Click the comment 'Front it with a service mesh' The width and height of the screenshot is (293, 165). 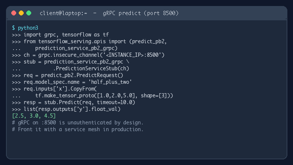click(59, 130)
